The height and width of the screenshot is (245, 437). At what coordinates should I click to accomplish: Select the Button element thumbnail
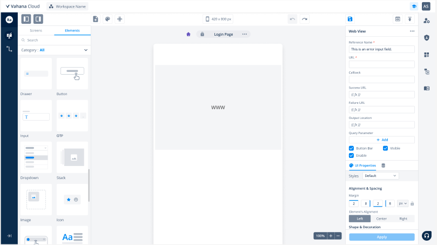(72, 74)
